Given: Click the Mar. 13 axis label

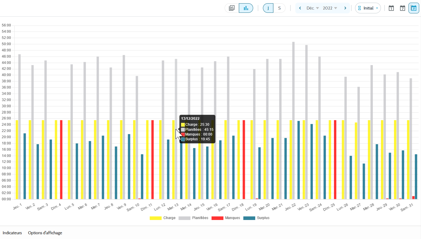Looking at the screenshot, I should click(173, 206).
